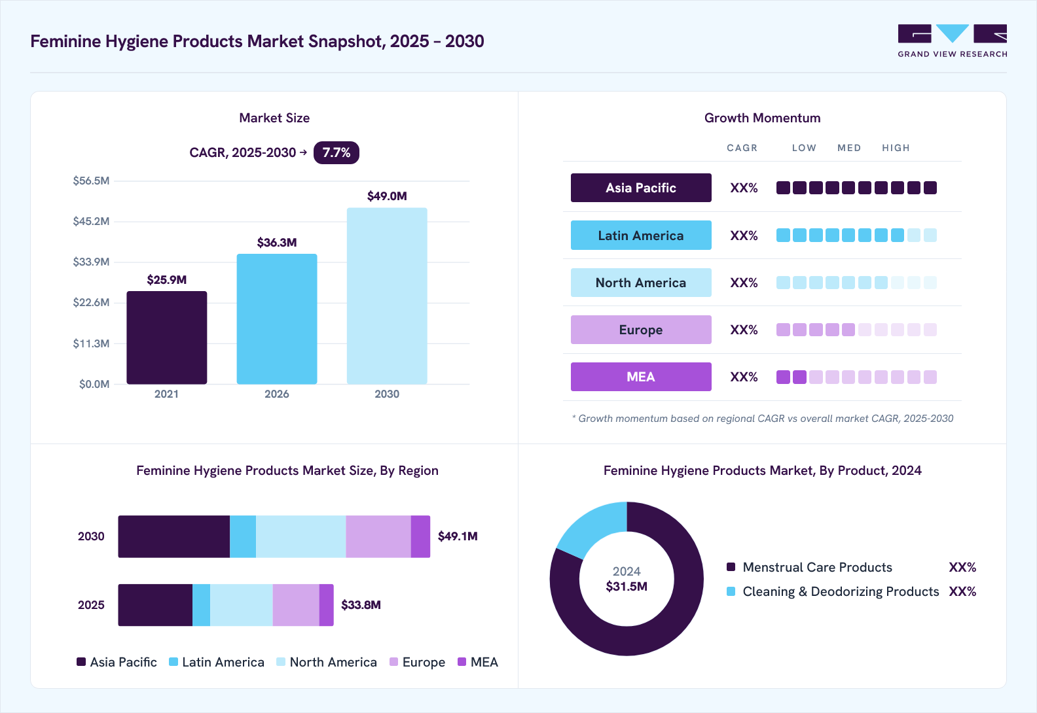Screen dimensions: 1037x713
Task: Click the Latin America XX% CAGR value
Action: tap(744, 235)
